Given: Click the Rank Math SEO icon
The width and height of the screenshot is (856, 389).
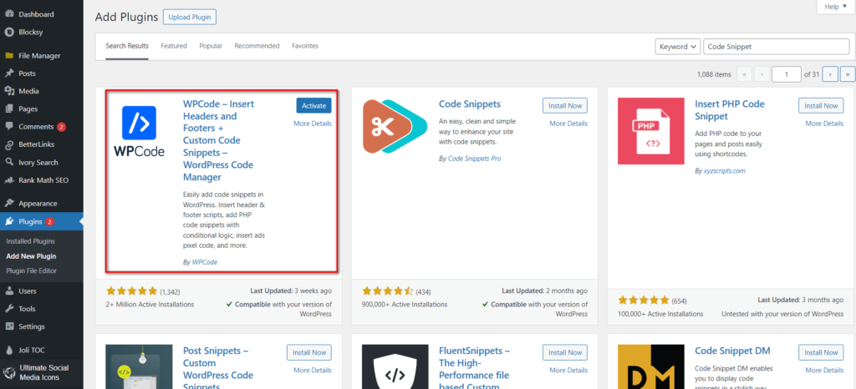Looking at the screenshot, I should 8,179.
